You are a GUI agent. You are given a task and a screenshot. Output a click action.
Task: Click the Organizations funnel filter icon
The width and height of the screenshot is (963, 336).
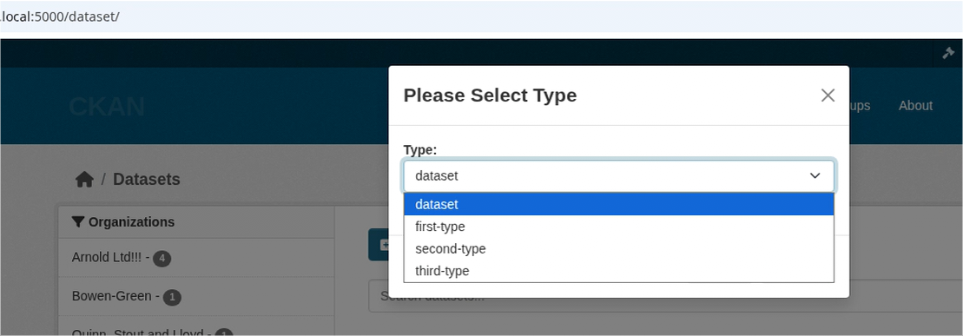pyautogui.click(x=78, y=221)
